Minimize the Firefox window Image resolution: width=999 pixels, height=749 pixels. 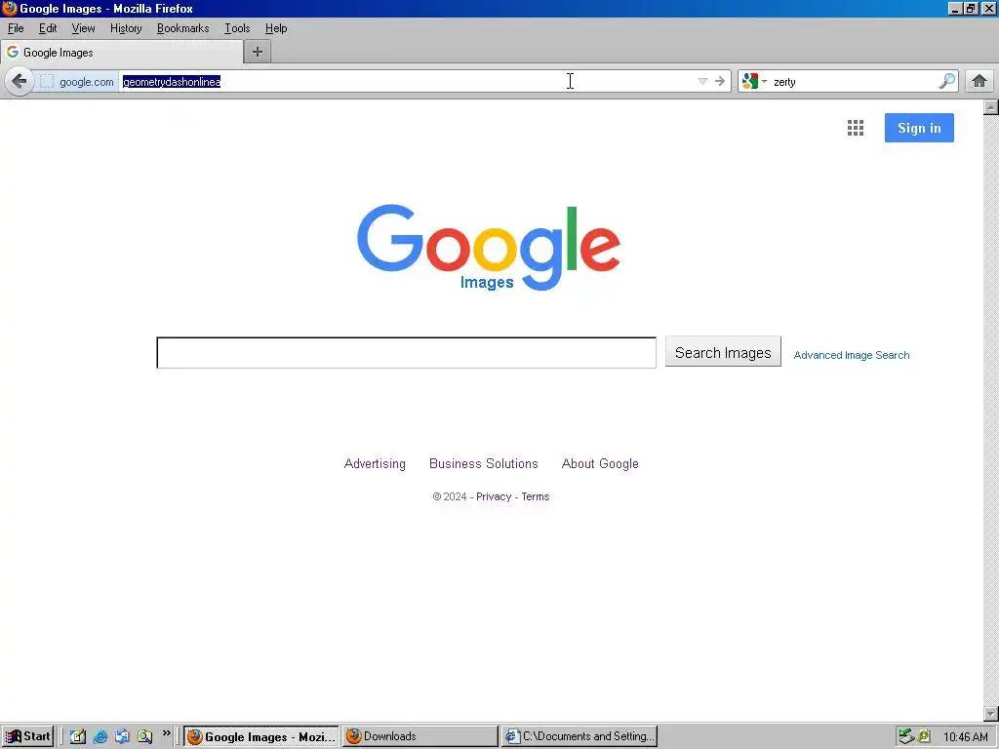click(954, 8)
